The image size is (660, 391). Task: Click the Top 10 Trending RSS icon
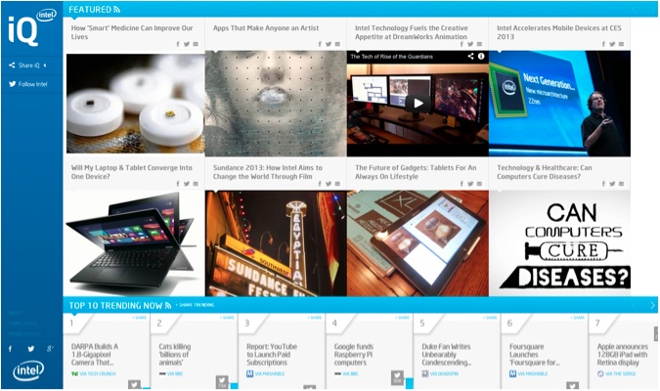click(168, 305)
